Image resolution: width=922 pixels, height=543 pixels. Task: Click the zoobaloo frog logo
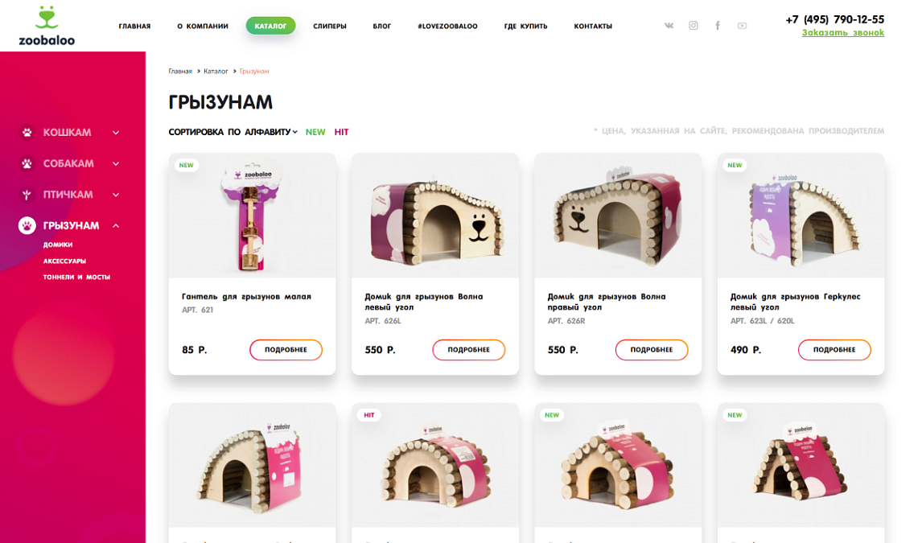tap(47, 26)
